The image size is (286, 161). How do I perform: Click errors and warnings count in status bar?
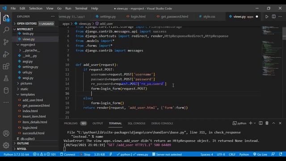[x=44, y=154]
